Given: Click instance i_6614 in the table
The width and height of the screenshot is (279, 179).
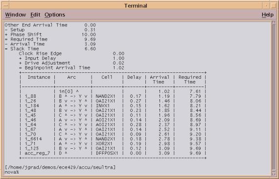Looking at the screenshot, I should pyautogui.click(x=33, y=139).
